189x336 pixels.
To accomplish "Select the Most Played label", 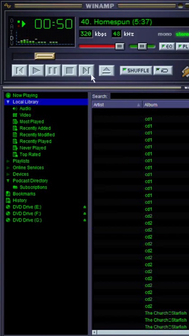I will [x=32, y=122].
